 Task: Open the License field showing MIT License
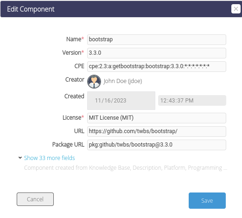[x=157, y=118]
